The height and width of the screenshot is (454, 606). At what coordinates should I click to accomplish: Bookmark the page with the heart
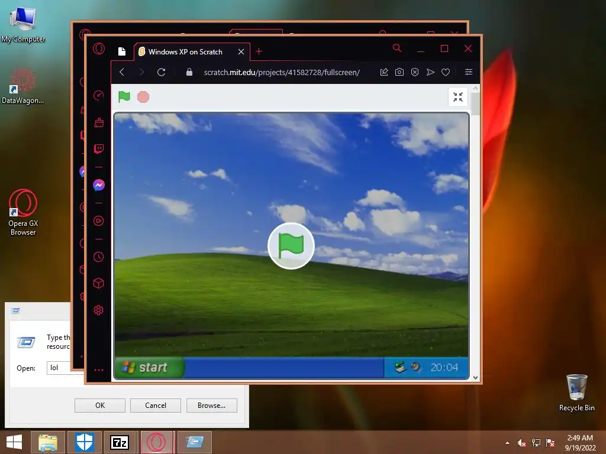(x=446, y=72)
